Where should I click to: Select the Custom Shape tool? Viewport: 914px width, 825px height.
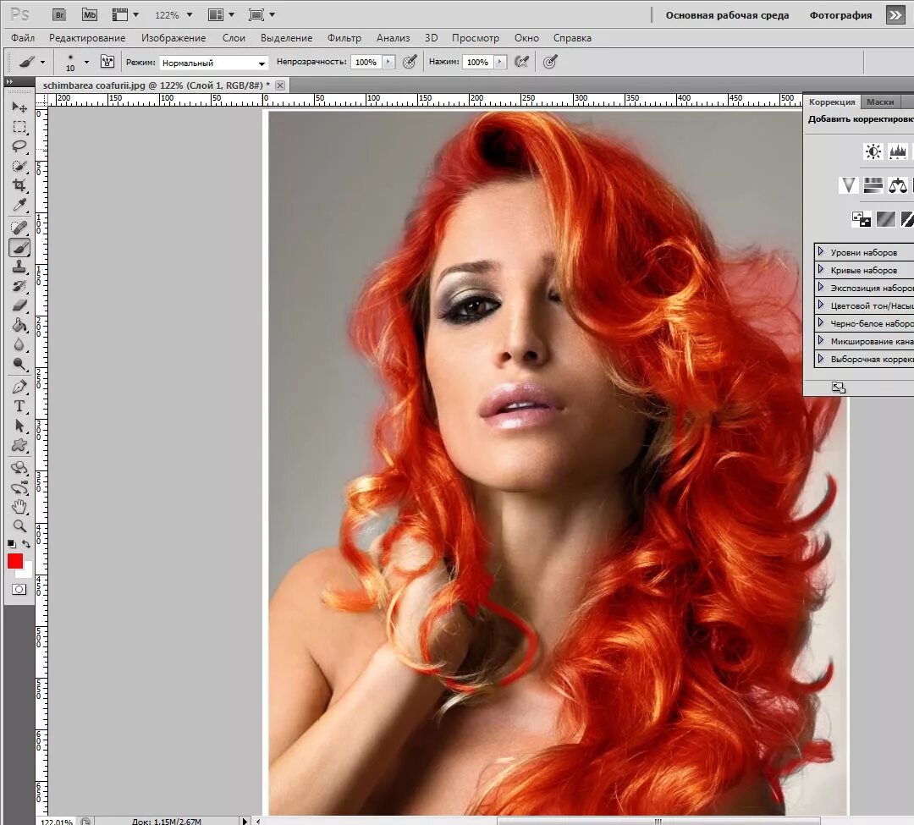pyautogui.click(x=19, y=446)
